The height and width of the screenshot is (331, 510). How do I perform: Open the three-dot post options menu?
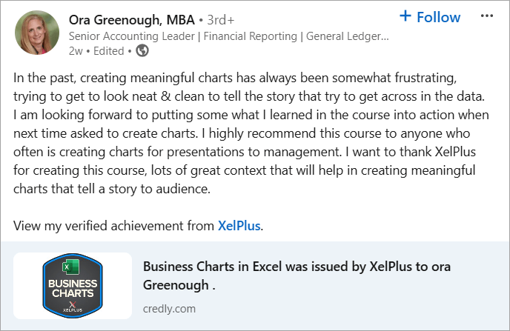click(x=486, y=16)
